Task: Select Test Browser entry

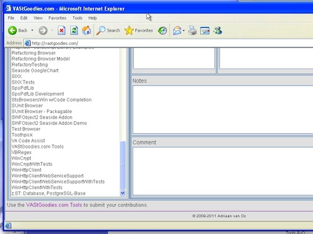Action: point(26,129)
